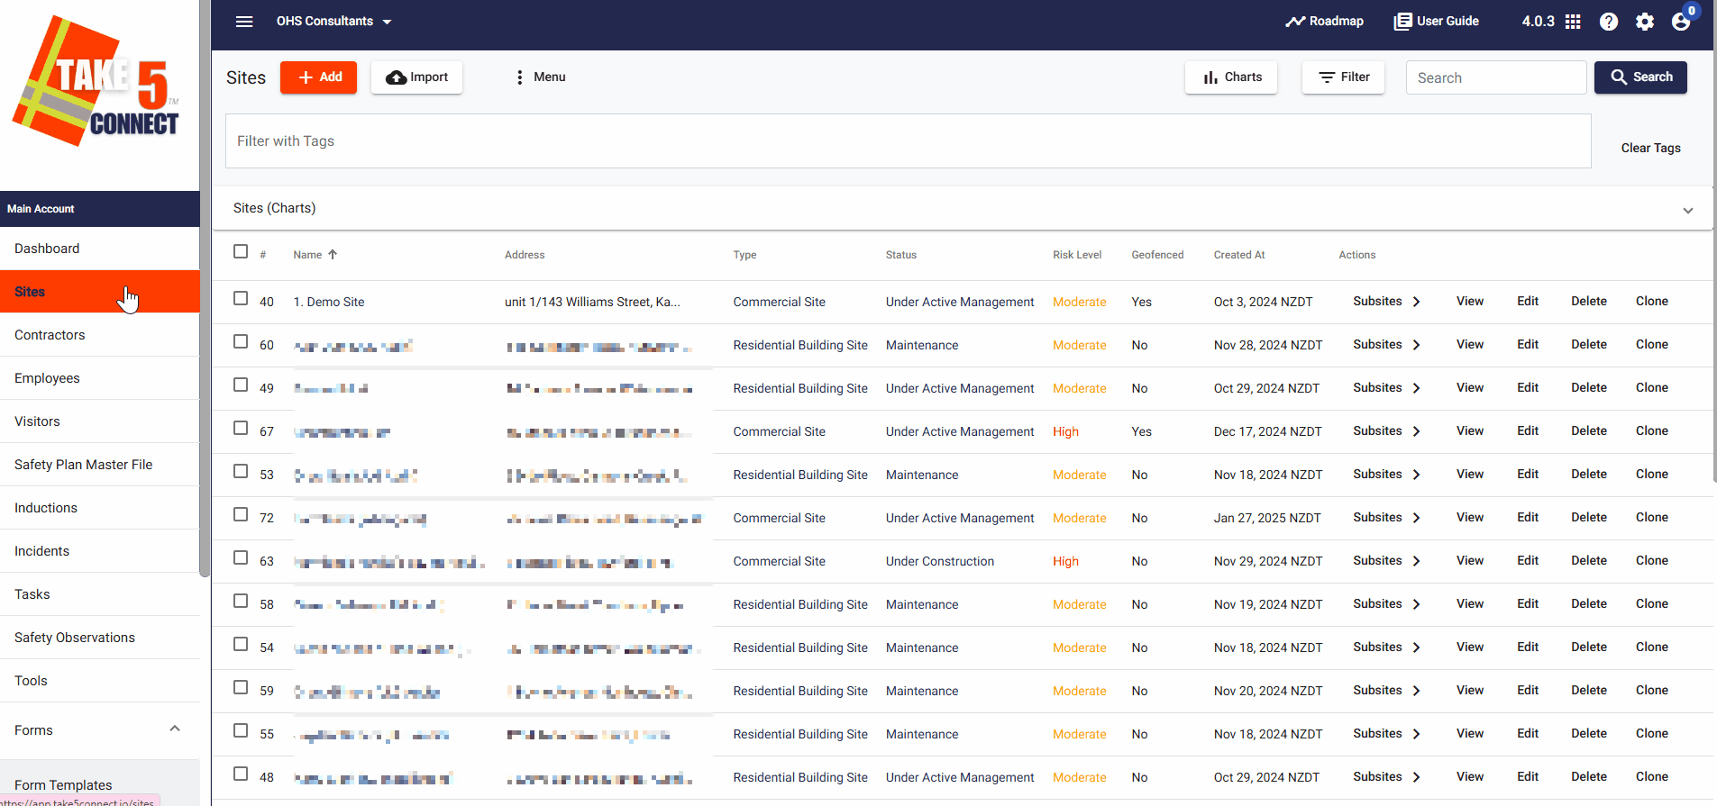Check the box for site 67

pos(241,428)
